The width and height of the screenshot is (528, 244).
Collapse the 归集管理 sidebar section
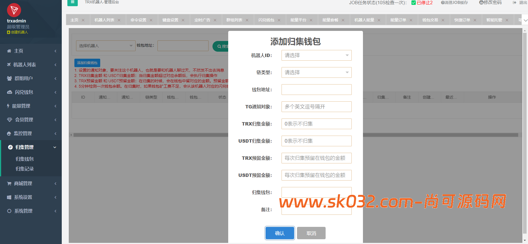[x=55, y=147]
